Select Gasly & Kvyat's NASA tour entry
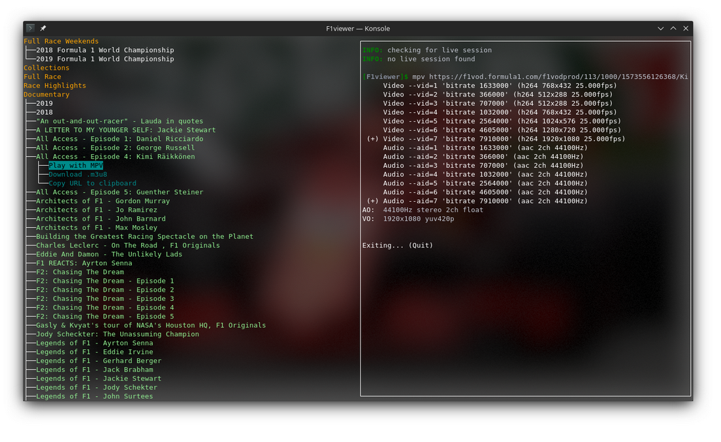The width and height of the screenshot is (721, 442). 151,325
